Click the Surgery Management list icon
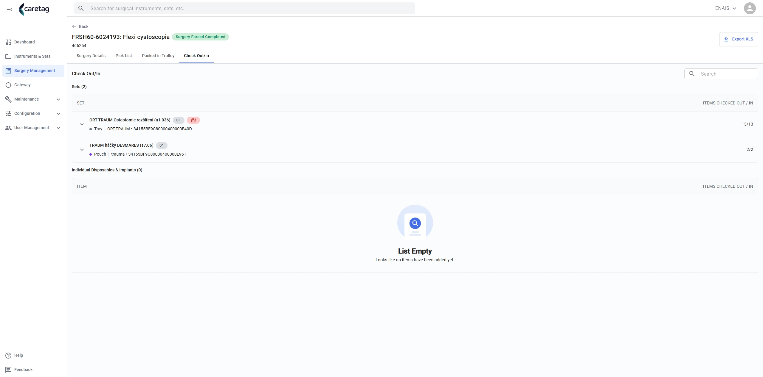Screen dimensions: 763x377 [8, 71]
